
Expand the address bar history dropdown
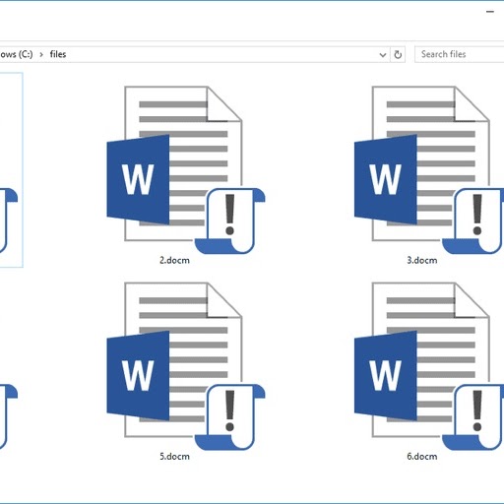click(x=383, y=55)
